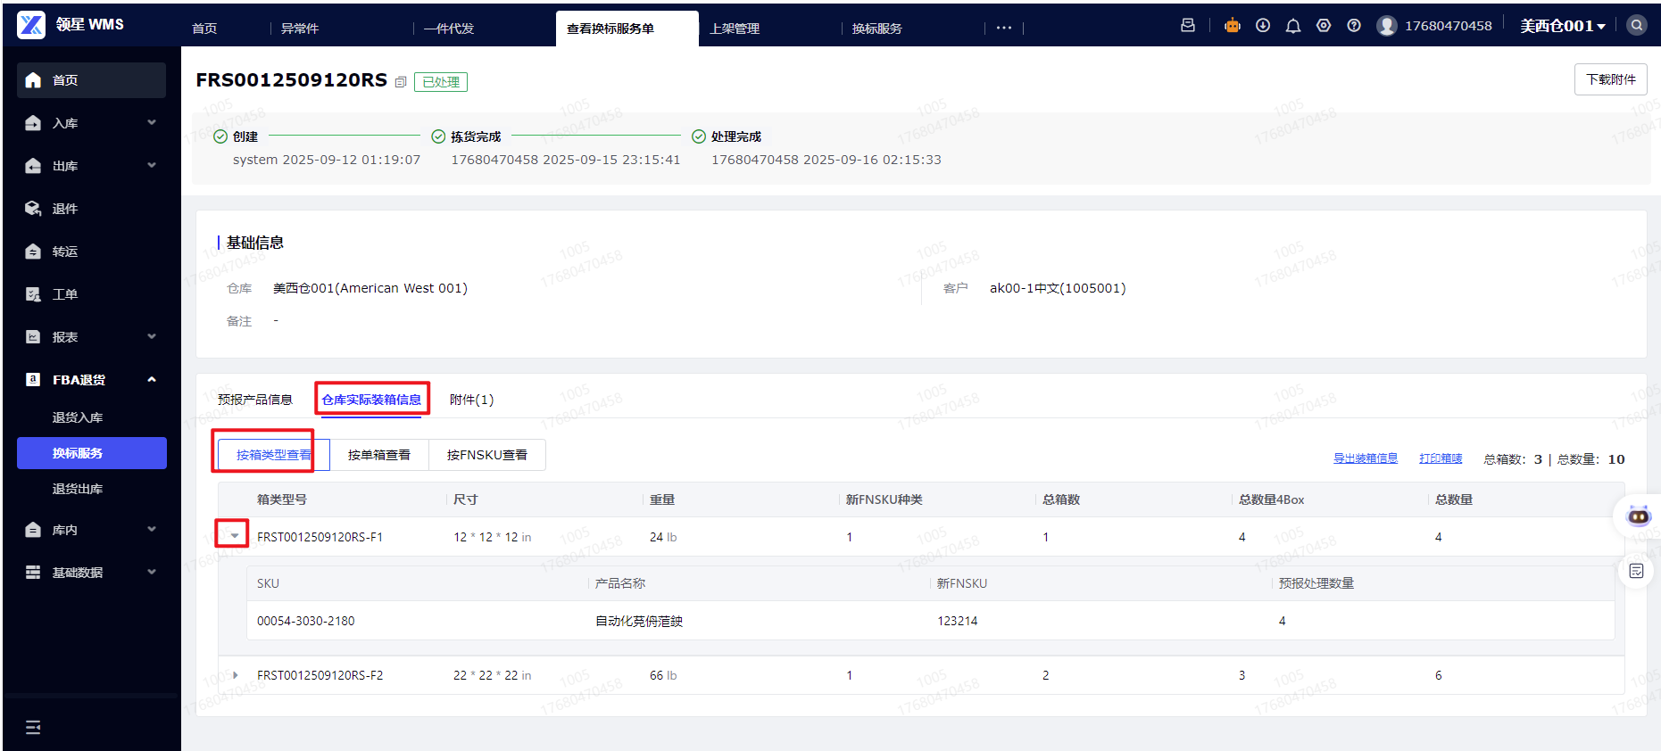Switch to the 首页 top tab
Image resolution: width=1661 pixels, height=751 pixels.
204,29
